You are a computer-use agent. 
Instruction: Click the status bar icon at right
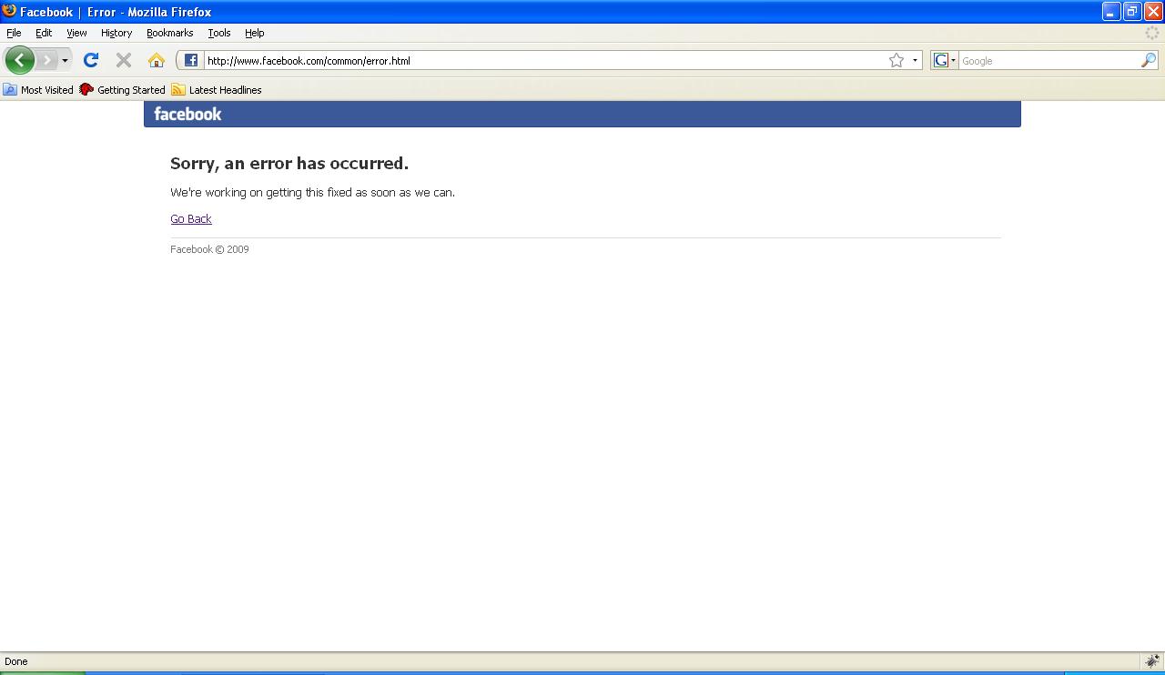click(x=1152, y=661)
